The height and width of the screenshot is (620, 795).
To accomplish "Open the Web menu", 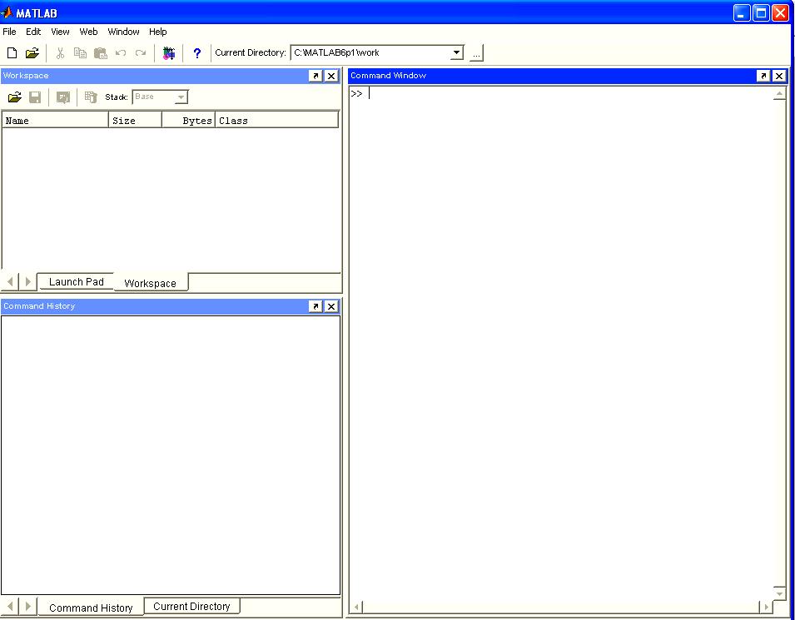I will click(x=88, y=32).
